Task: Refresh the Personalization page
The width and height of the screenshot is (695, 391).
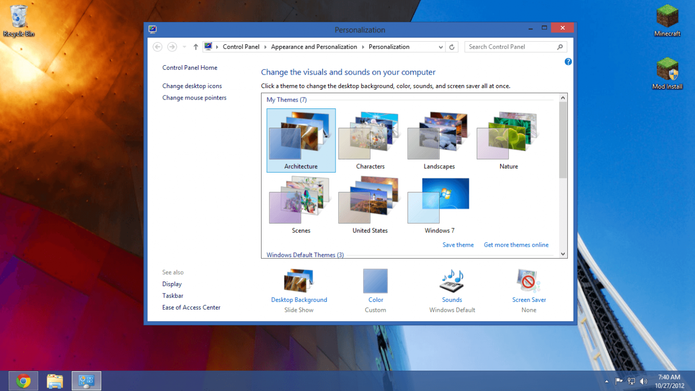Action: 452,47
